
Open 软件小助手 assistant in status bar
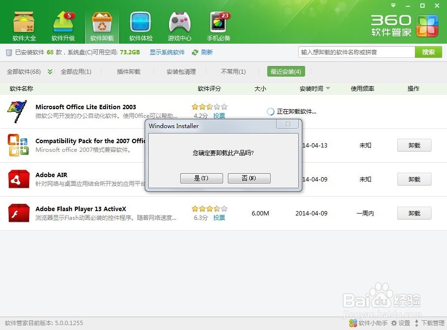tap(368, 323)
